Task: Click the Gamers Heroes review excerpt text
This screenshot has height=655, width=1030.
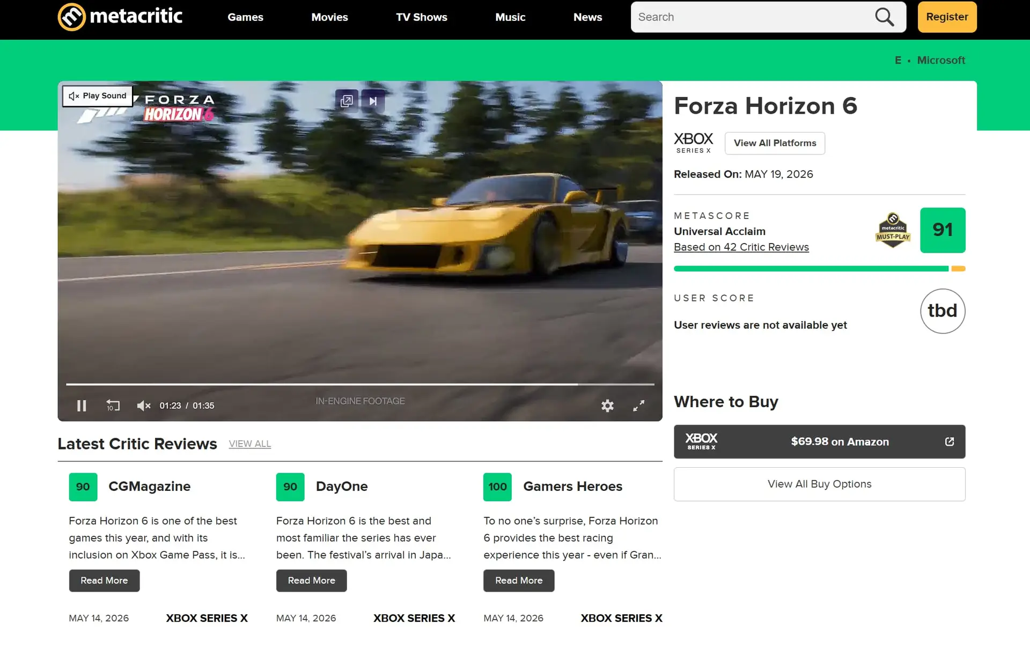Action: [572, 538]
